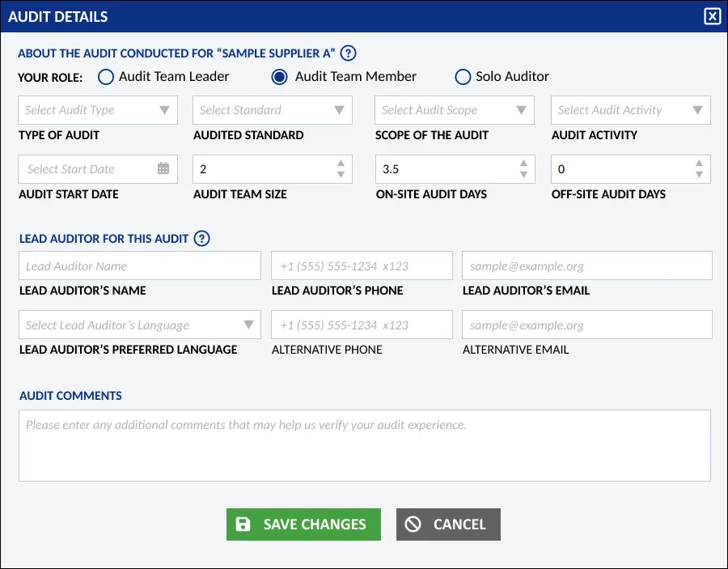The image size is (728, 569).
Task: Click the Audited Standard label
Action: click(x=248, y=135)
